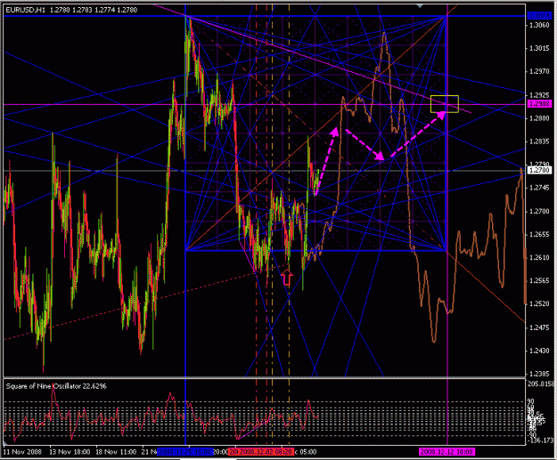Image resolution: width=557 pixels, height=460 pixels.
Task: Click the 1.2610 price axis label
Action: (x=539, y=257)
